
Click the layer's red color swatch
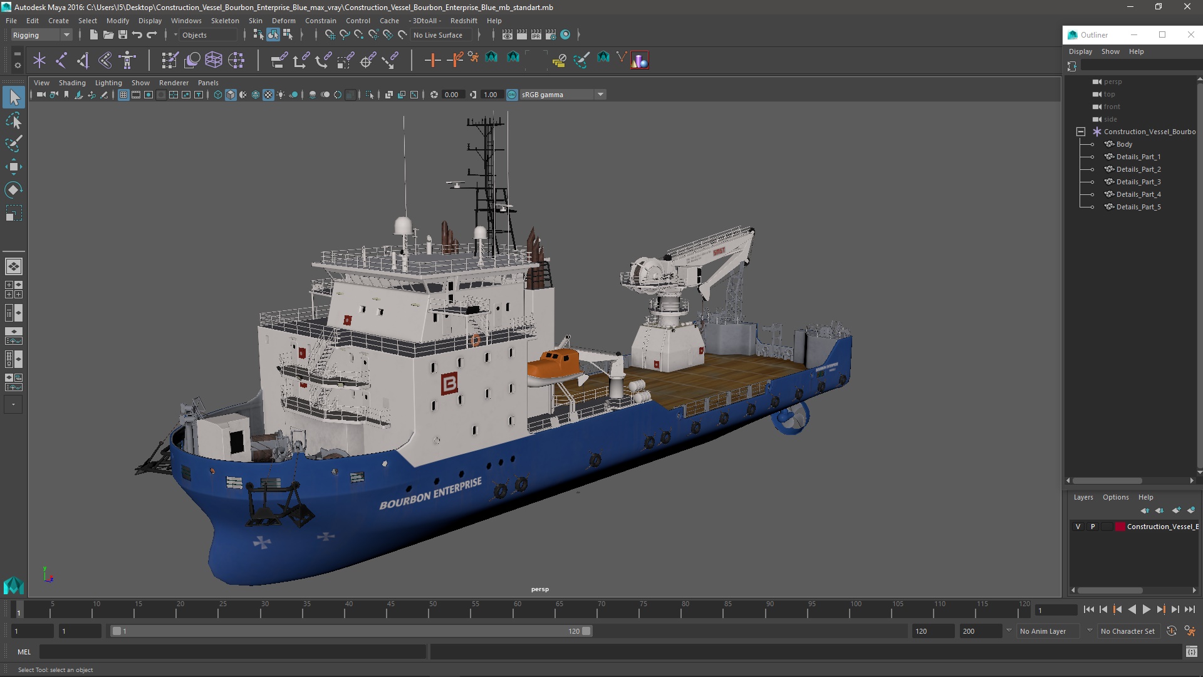point(1120,527)
